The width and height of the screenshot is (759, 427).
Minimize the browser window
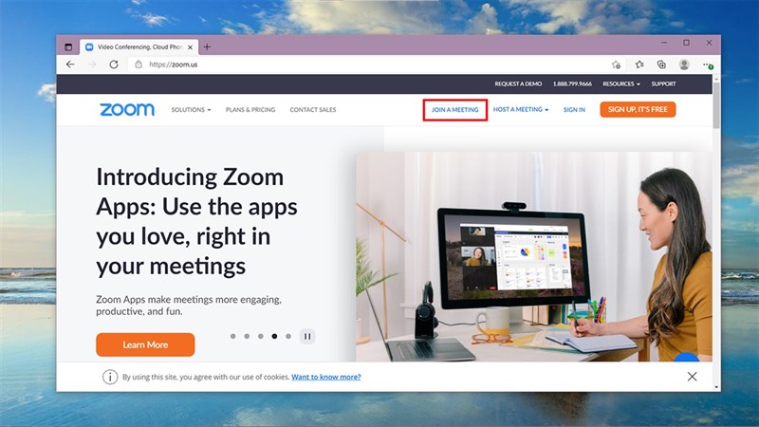[x=664, y=43]
